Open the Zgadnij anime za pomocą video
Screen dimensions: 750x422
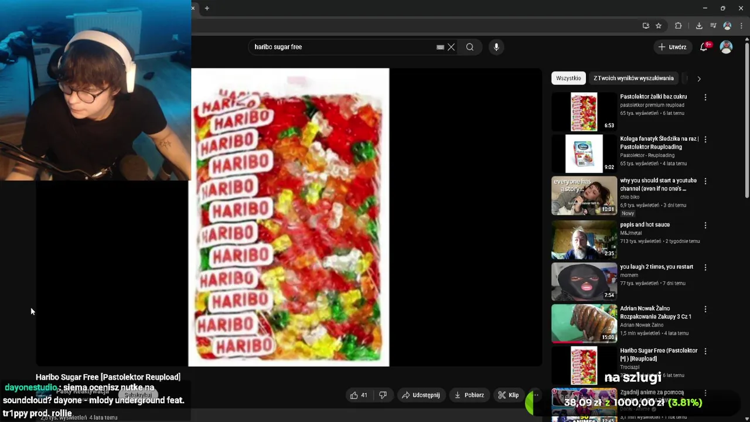652,392
